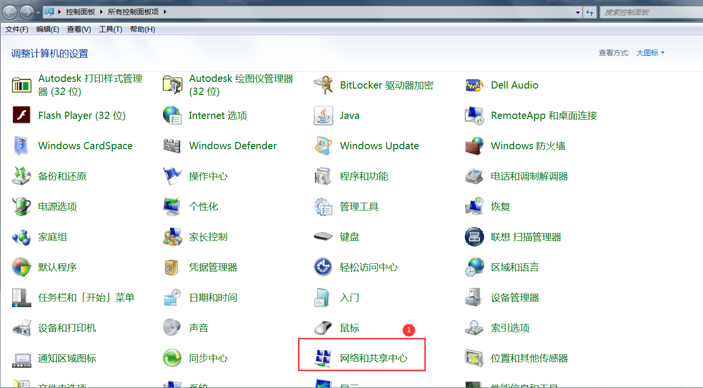703x388 pixels.
Task: Open 电源选项 battery icon
Action: point(21,207)
